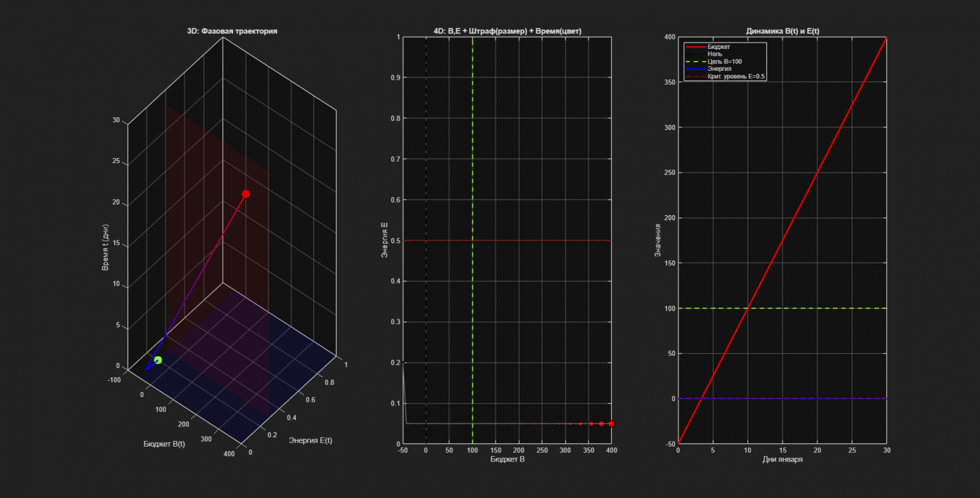Click the red end marker in 3D trajectory plot

[x=246, y=194]
